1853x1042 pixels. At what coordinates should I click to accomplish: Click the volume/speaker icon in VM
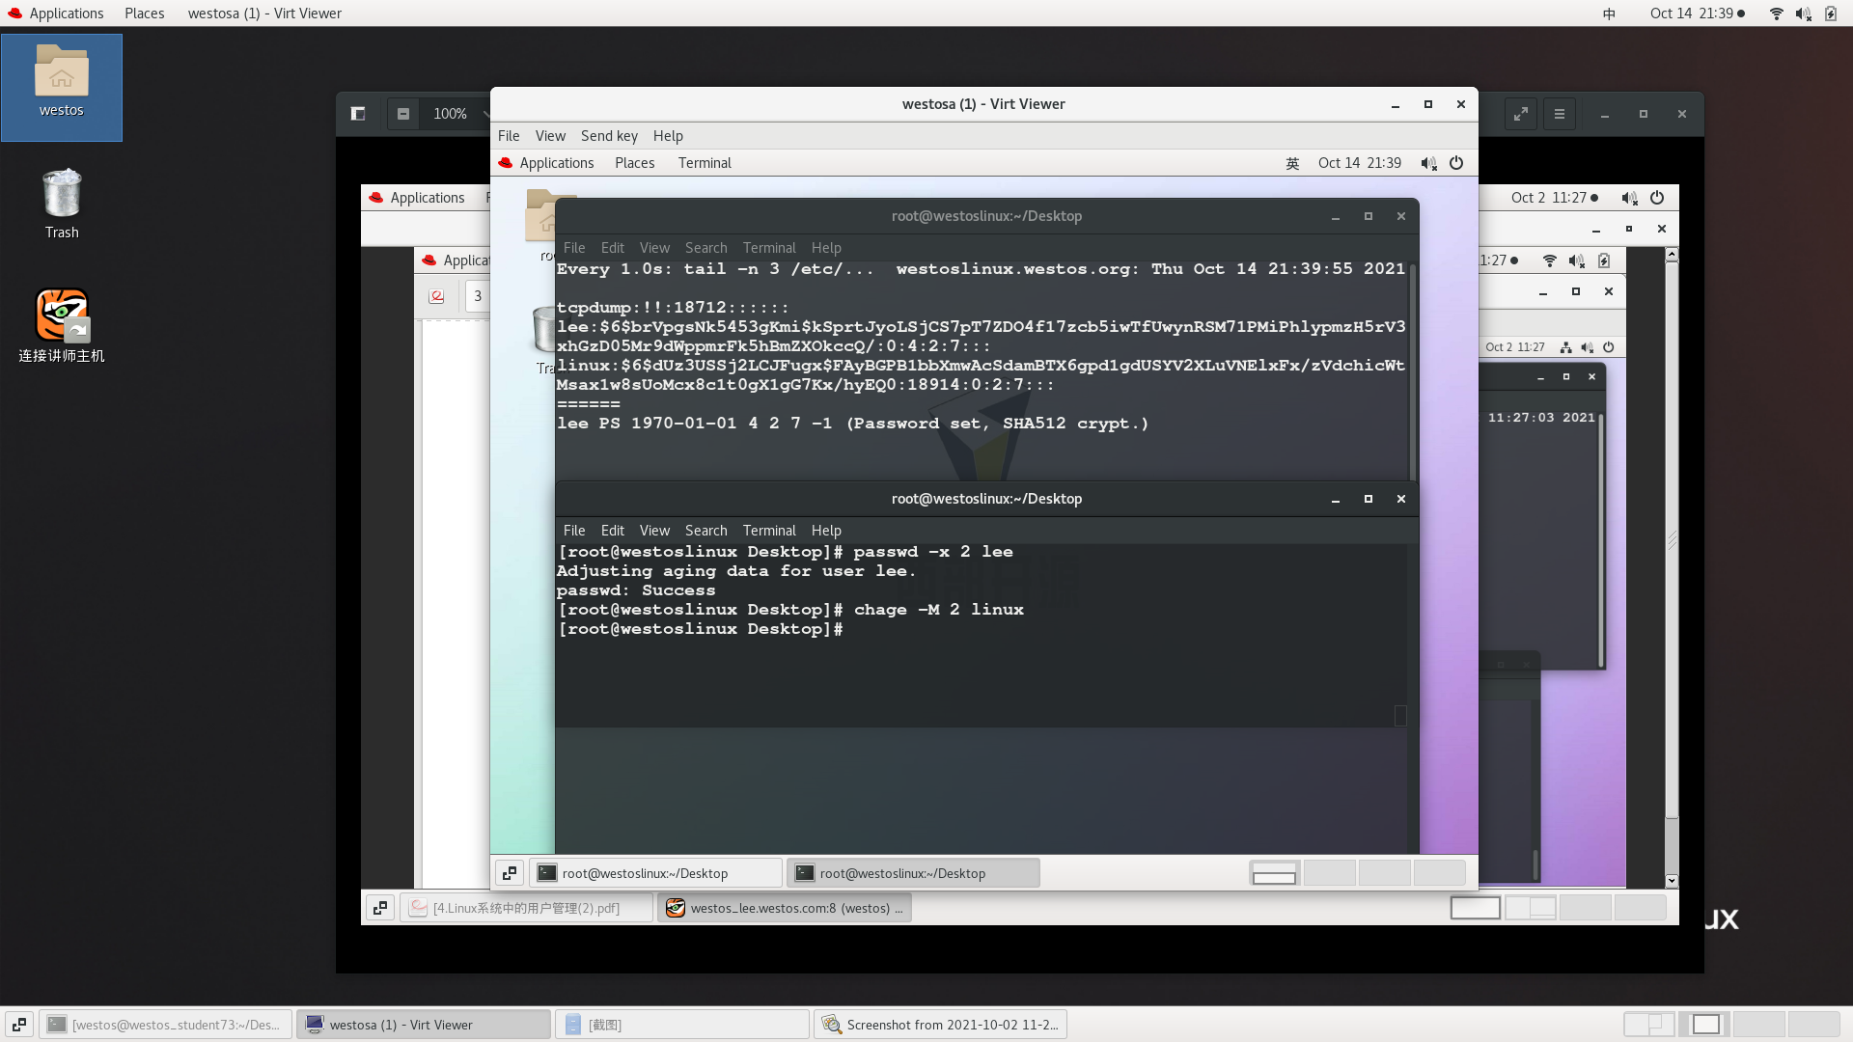pyautogui.click(x=1426, y=163)
